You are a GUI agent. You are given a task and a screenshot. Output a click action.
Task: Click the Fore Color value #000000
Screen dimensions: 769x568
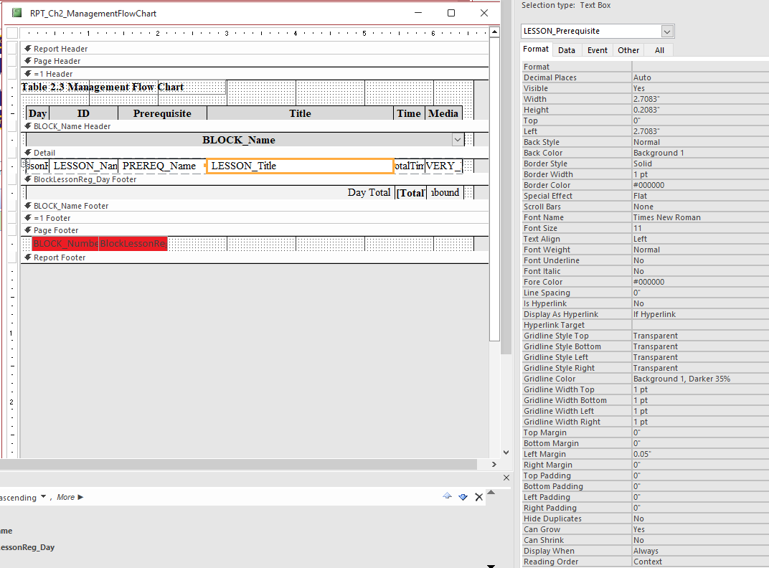tap(649, 281)
